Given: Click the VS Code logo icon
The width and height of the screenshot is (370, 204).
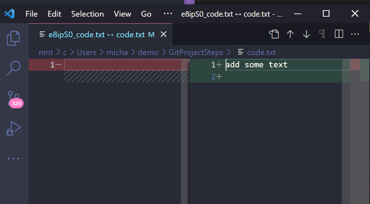Looking at the screenshot, I should pyautogui.click(x=9, y=14).
